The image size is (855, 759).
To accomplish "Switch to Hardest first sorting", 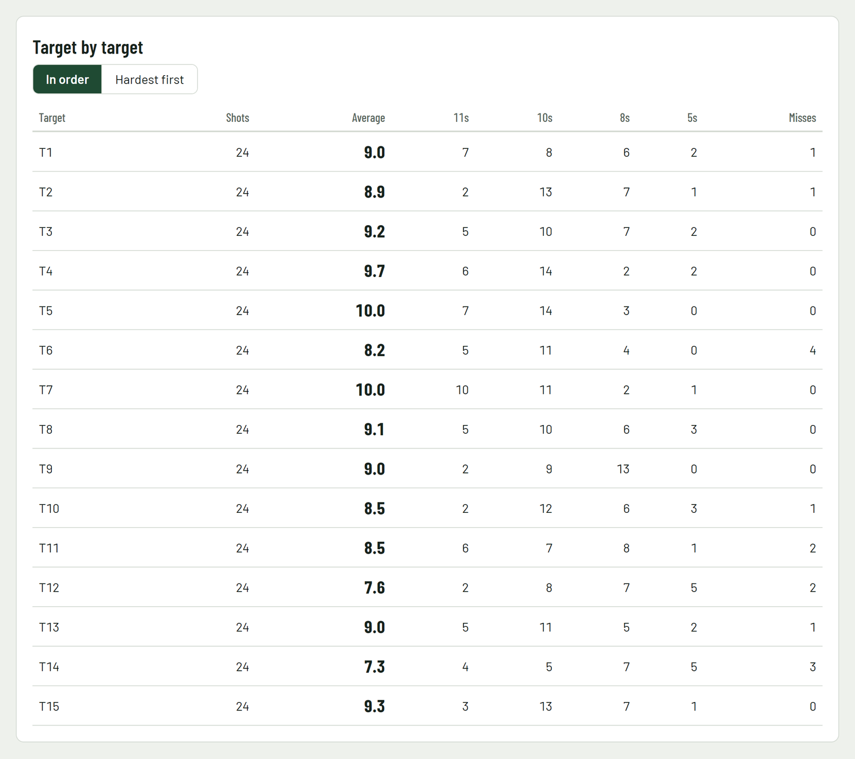I will pos(149,79).
